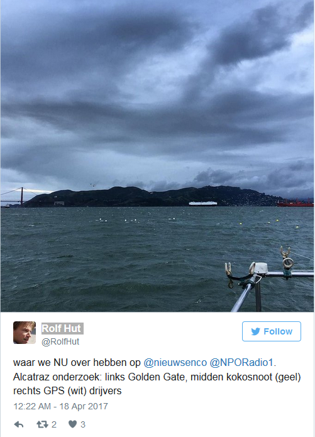Open the embedded bay photo

pyautogui.click(x=157, y=156)
